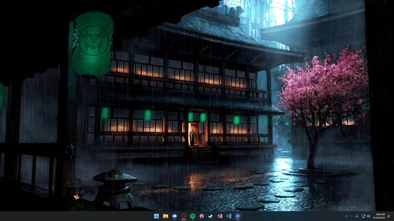Launch Visual Studio

pos(220,216)
